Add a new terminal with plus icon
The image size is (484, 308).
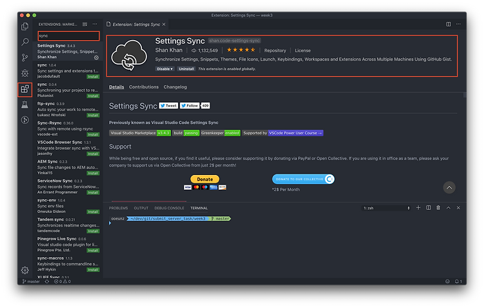coord(418,208)
